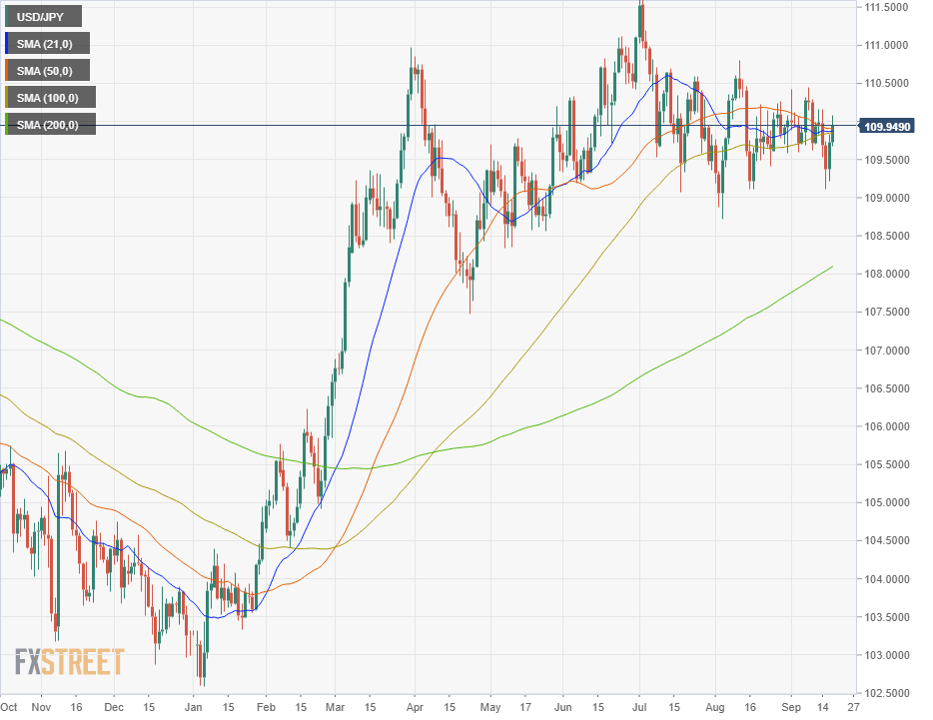The width and height of the screenshot is (933, 720).
Task: Click the 102.5000 price axis label
Action: coord(886,693)
